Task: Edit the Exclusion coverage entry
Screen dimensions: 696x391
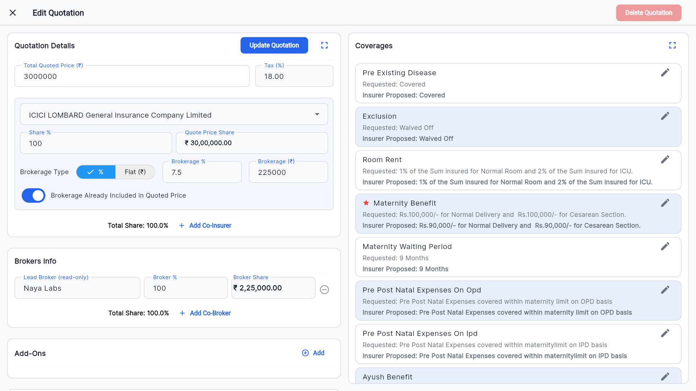Action: tap(665, 116)
